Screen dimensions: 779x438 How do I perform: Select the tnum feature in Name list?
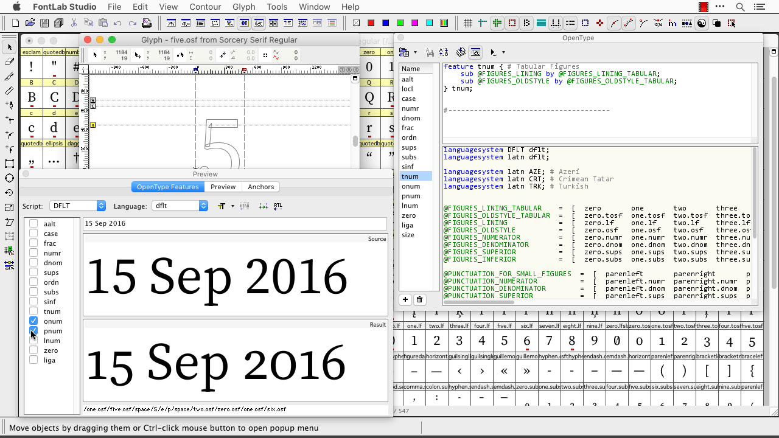coord(416,176)
